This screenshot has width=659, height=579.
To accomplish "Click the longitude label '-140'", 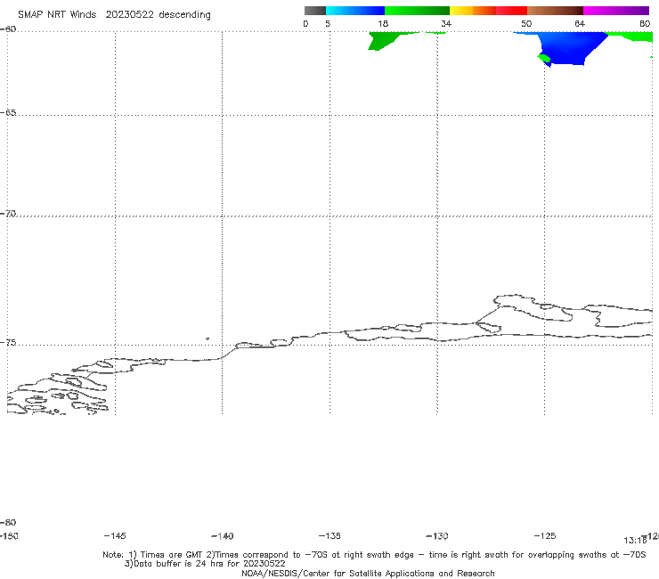I will pyautogui.click(x=223, y=536).
